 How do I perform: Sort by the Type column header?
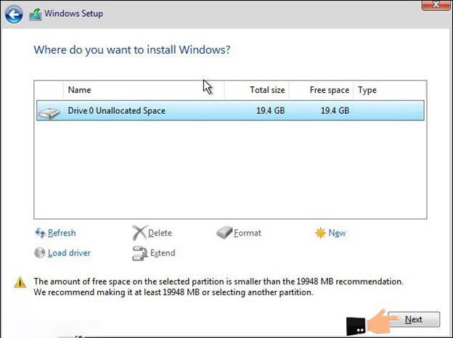(389, 90)
